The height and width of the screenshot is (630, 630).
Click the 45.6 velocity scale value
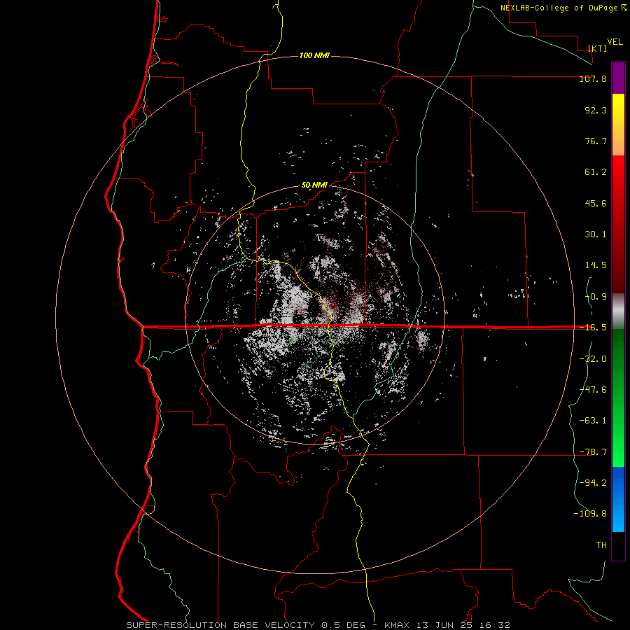coord(596,203)
